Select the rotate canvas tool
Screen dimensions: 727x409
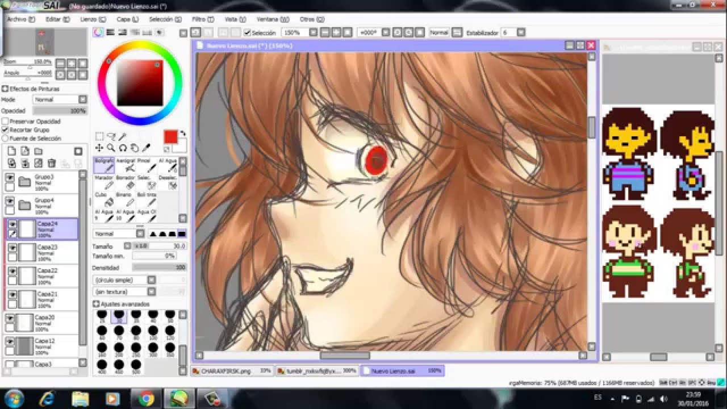(122, 148)
